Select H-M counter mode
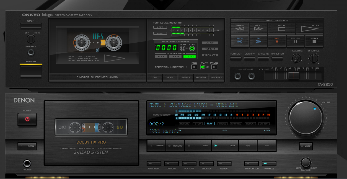 pos(175,56)
